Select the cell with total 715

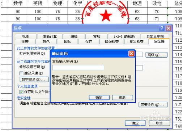click(178, 62)
